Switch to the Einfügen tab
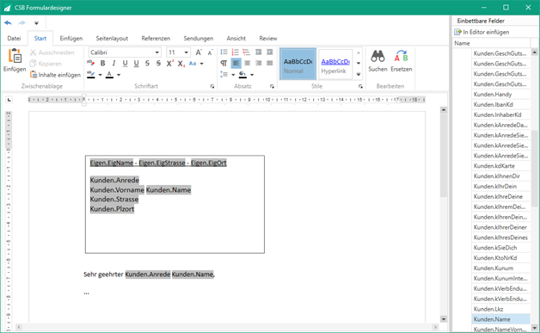The height and width of the screenshot is (333, 540). 71,38
